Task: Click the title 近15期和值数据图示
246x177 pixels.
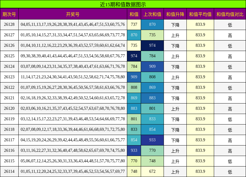Action: (x=123, y=4)
